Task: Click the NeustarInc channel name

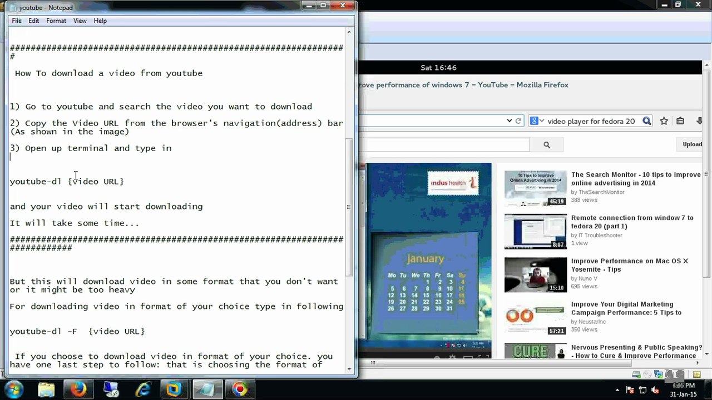Action: 592,322
